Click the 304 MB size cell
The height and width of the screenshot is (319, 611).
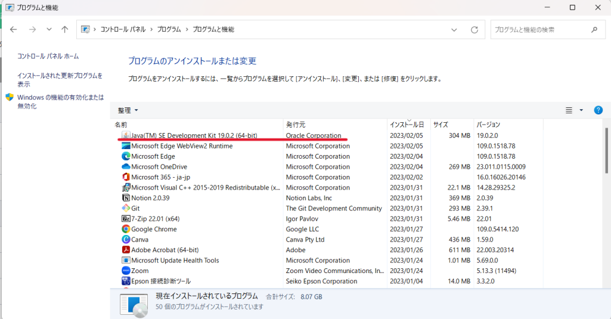460,135
